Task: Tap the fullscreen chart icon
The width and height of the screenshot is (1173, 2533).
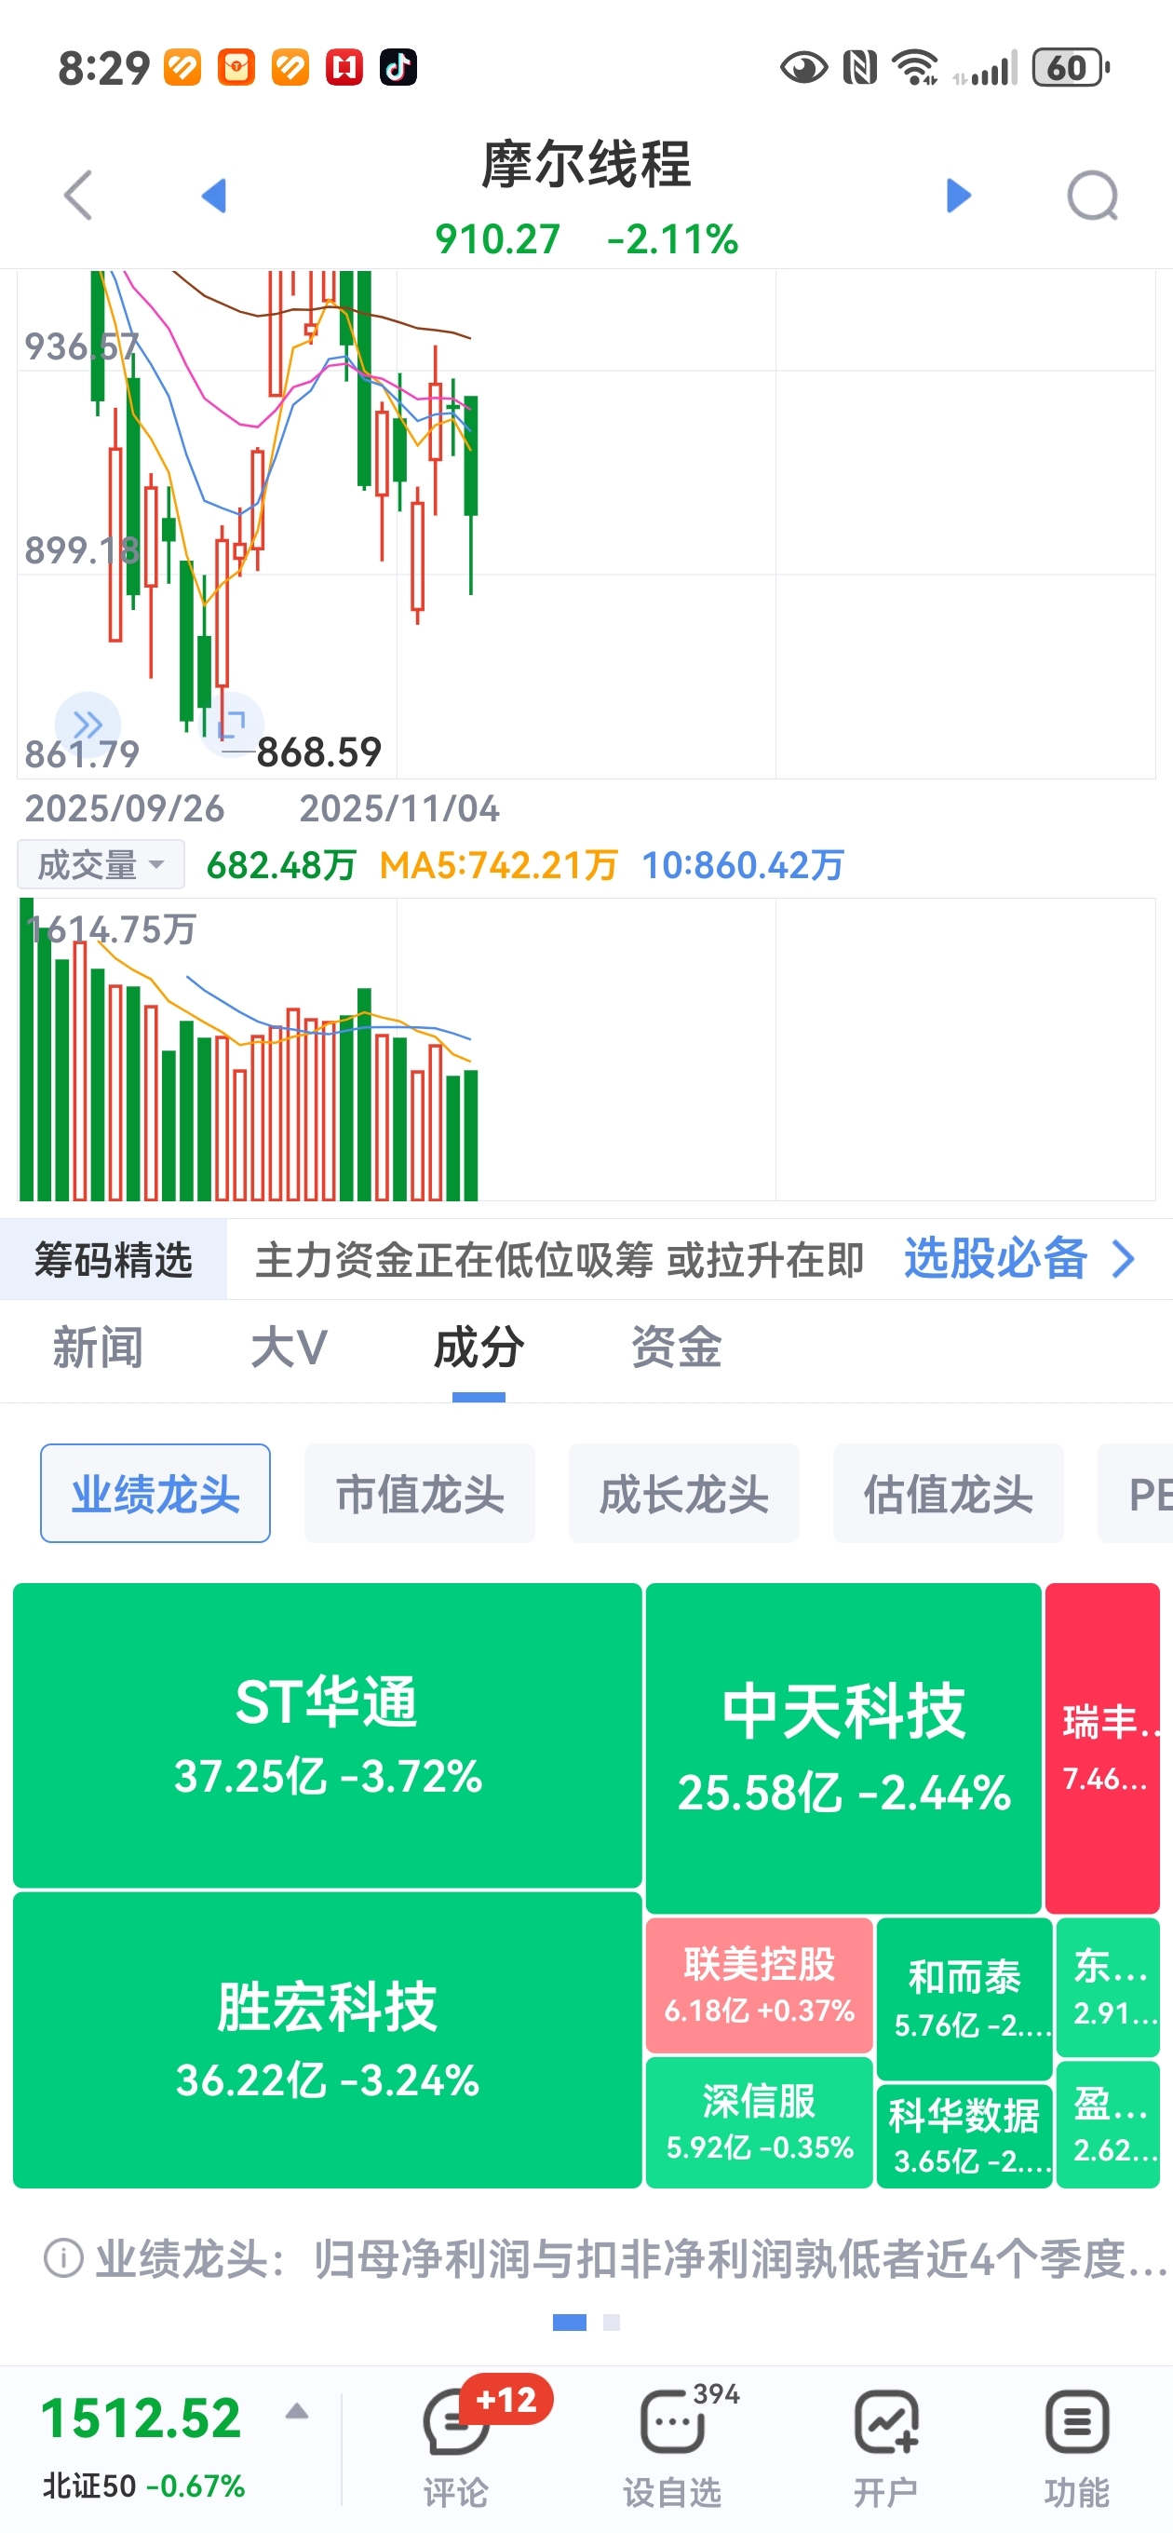Action: [x=231, y=725]
